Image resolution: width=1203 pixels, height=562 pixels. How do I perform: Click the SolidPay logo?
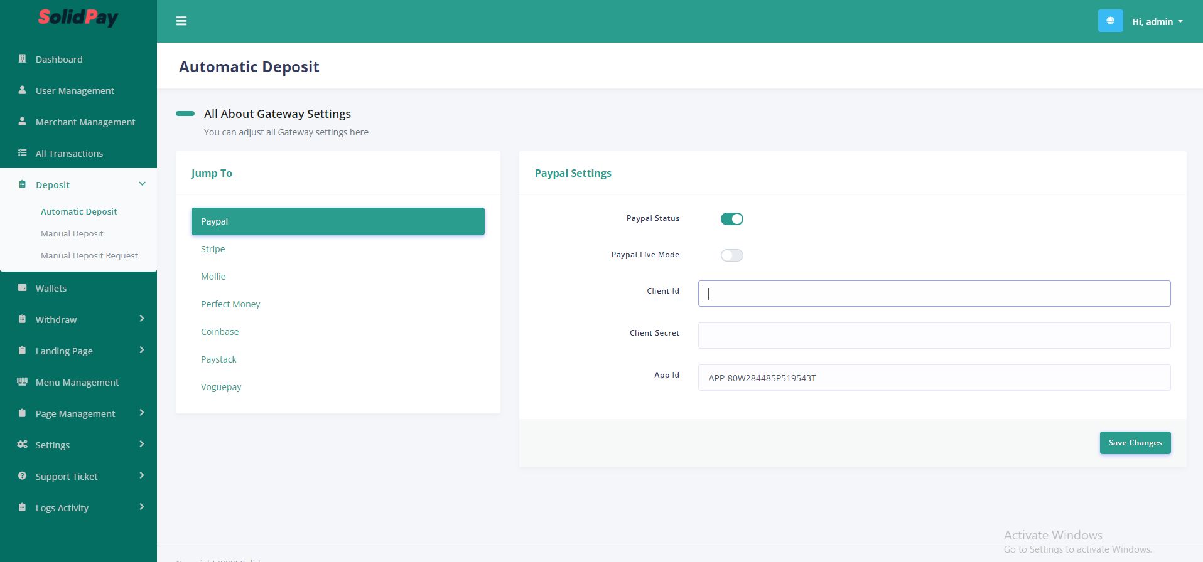click(78, 18)
